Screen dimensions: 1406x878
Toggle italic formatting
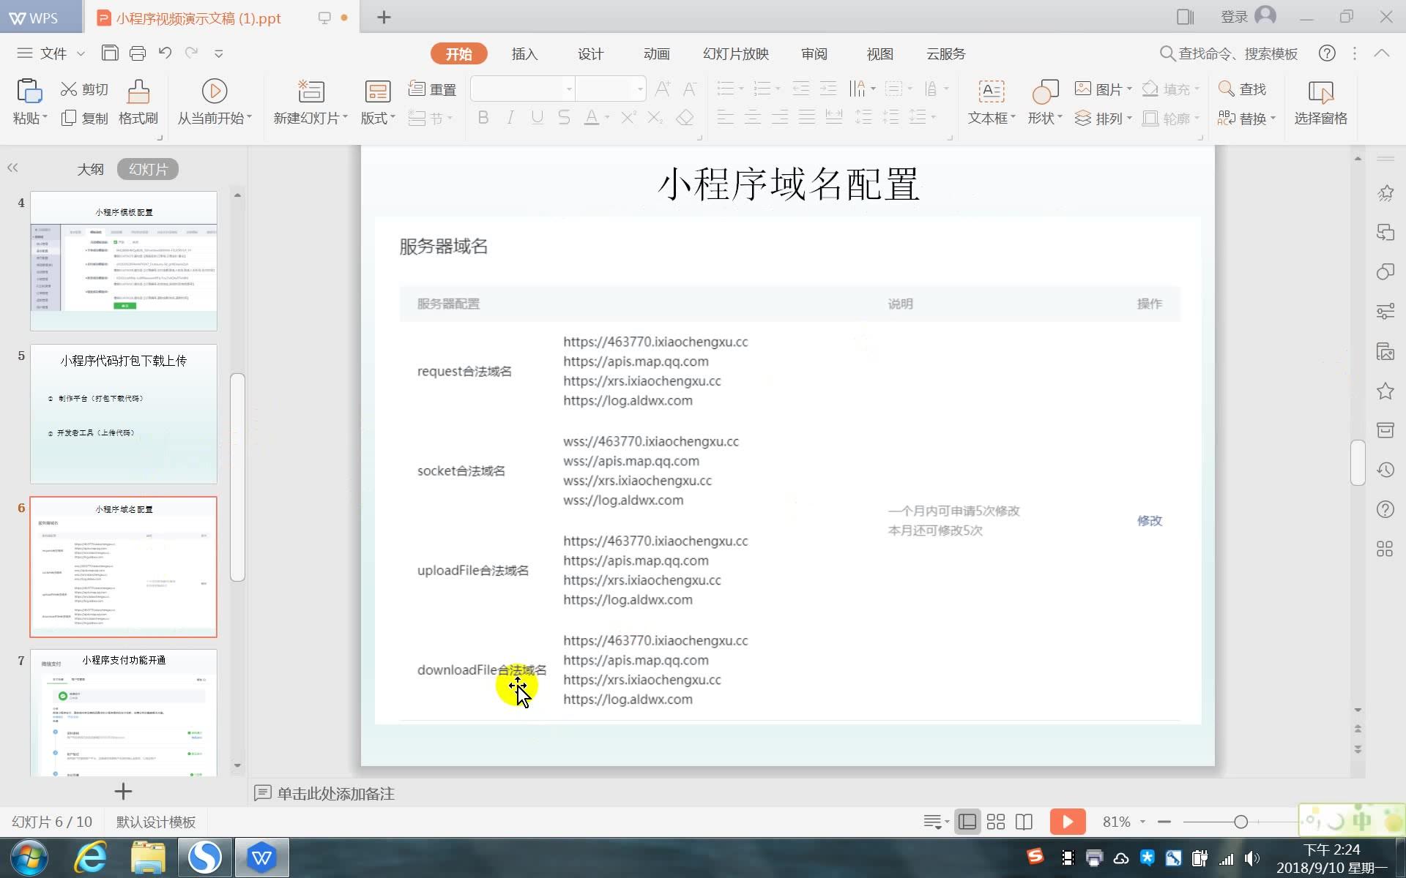coord(510,117)
